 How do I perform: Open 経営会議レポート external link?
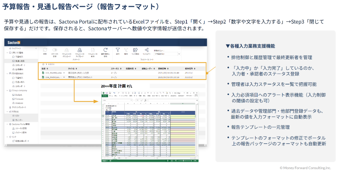click(x=22, y=141)
